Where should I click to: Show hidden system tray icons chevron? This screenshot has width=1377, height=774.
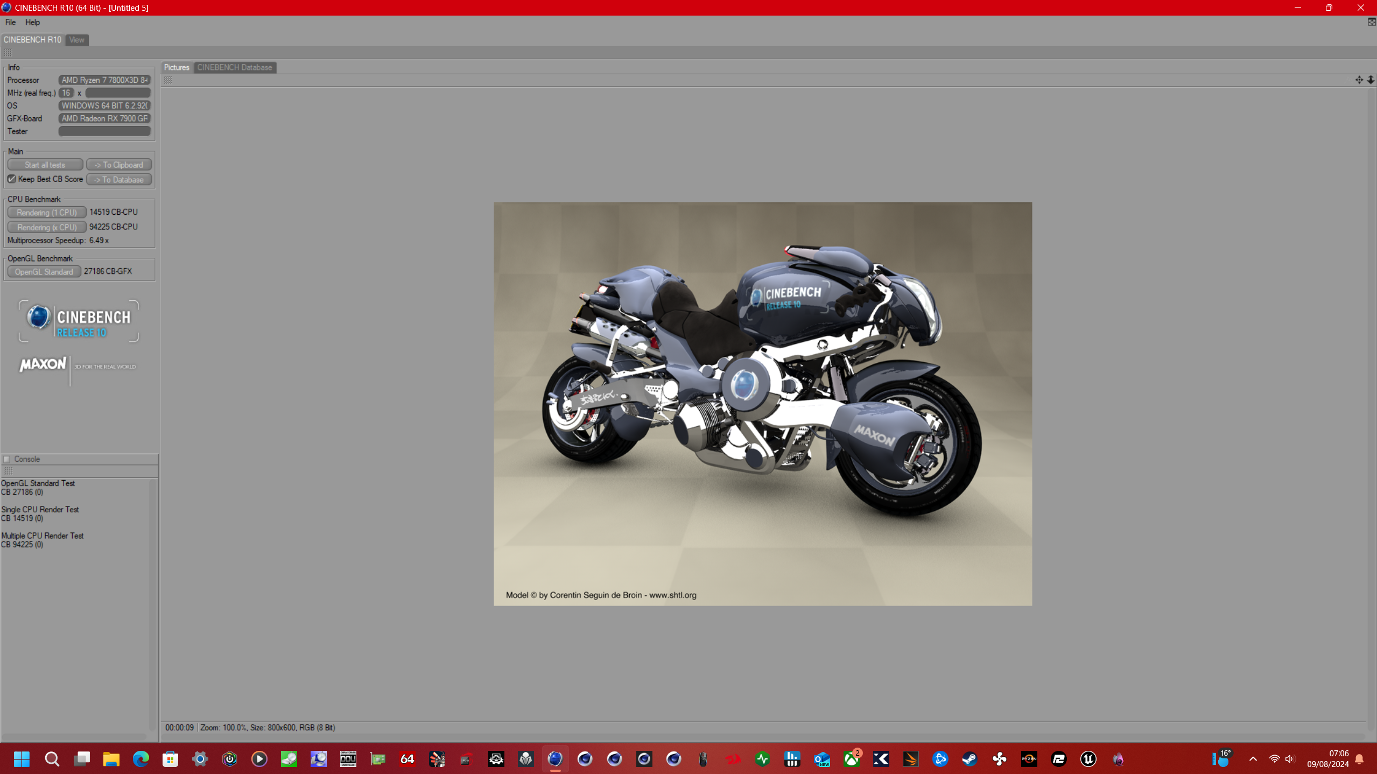click(1253, 759)
